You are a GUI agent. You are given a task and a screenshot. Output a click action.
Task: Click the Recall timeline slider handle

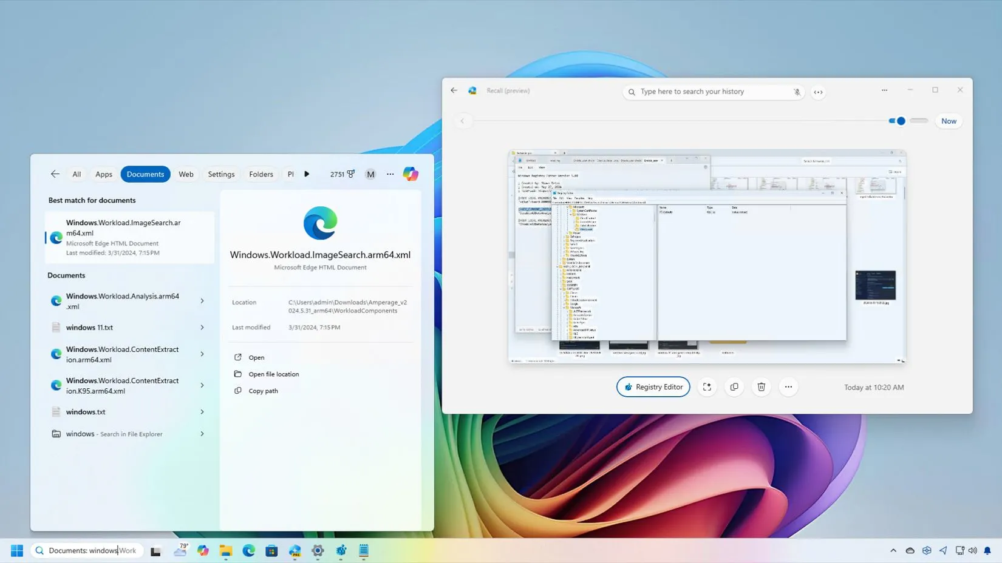pos(901,121)
